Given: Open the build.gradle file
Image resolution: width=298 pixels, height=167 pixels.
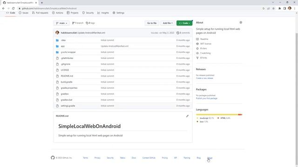Looking at the screenshot, I should coord(67,82).
